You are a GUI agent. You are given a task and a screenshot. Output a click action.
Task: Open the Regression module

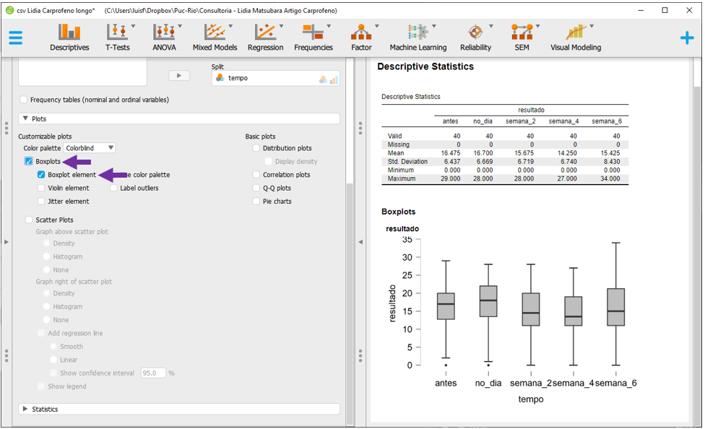pos(265,38)
